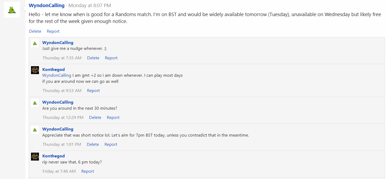
Task: Report Konthegod's Friday 7:48 AM comment
Action: (87, 171)
